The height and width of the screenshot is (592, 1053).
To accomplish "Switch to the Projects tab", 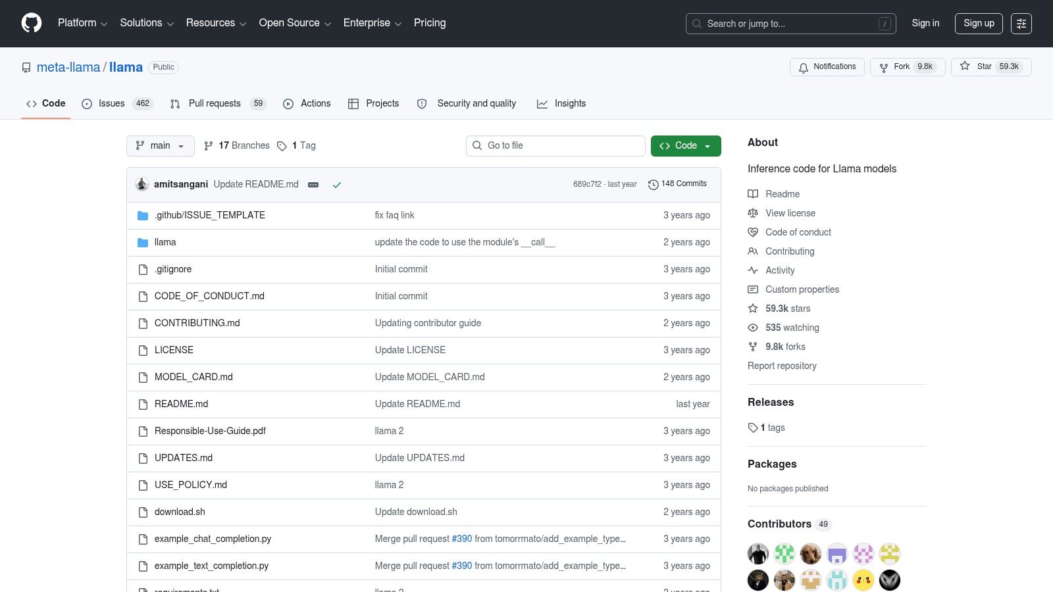I will pos(373,103).
